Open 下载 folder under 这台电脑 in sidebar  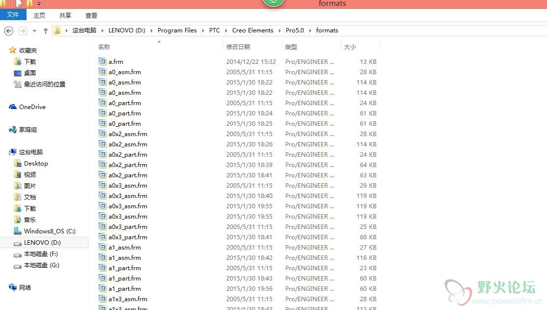click(x=30, y=208)
